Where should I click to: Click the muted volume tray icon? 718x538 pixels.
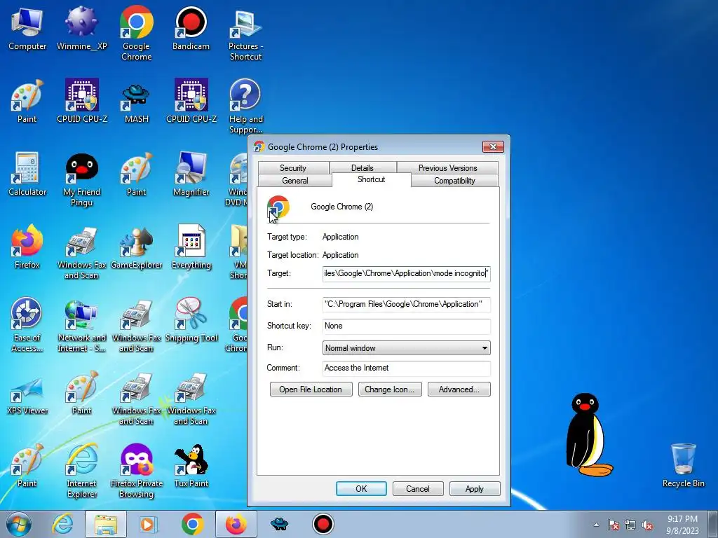pos(647,525)
